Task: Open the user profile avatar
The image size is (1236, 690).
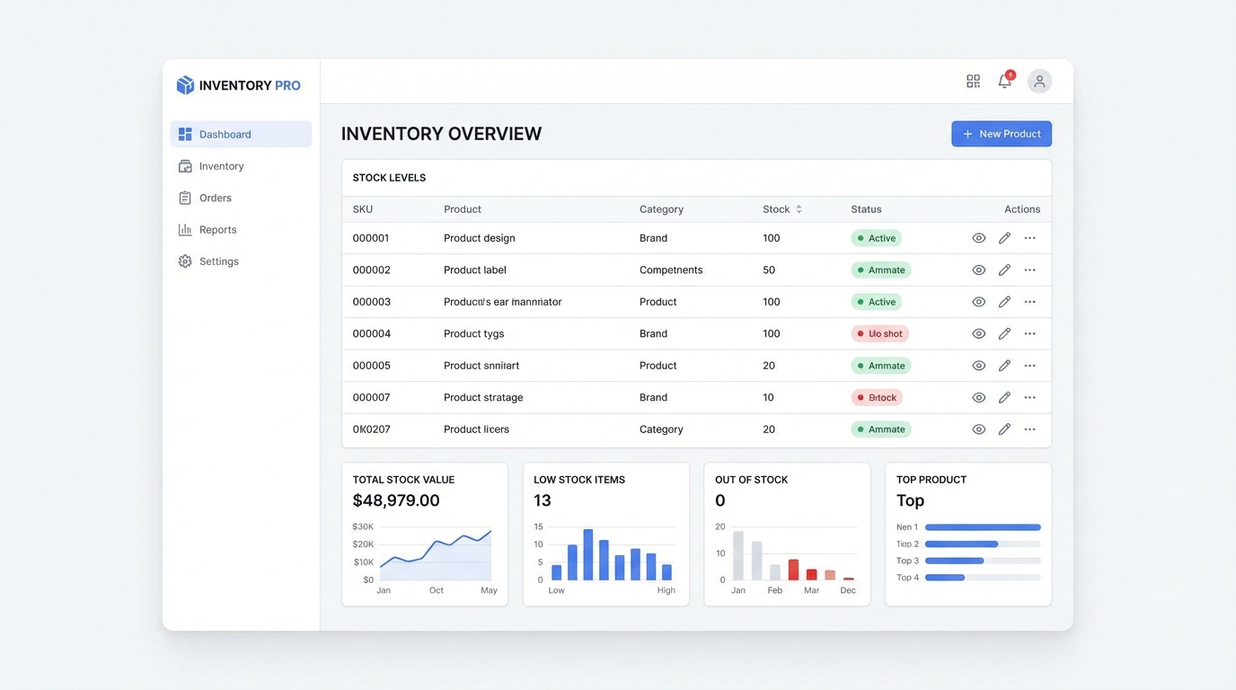Action: 1039,82
